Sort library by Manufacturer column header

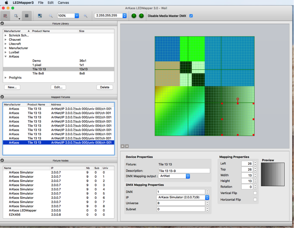coord(17,31)
